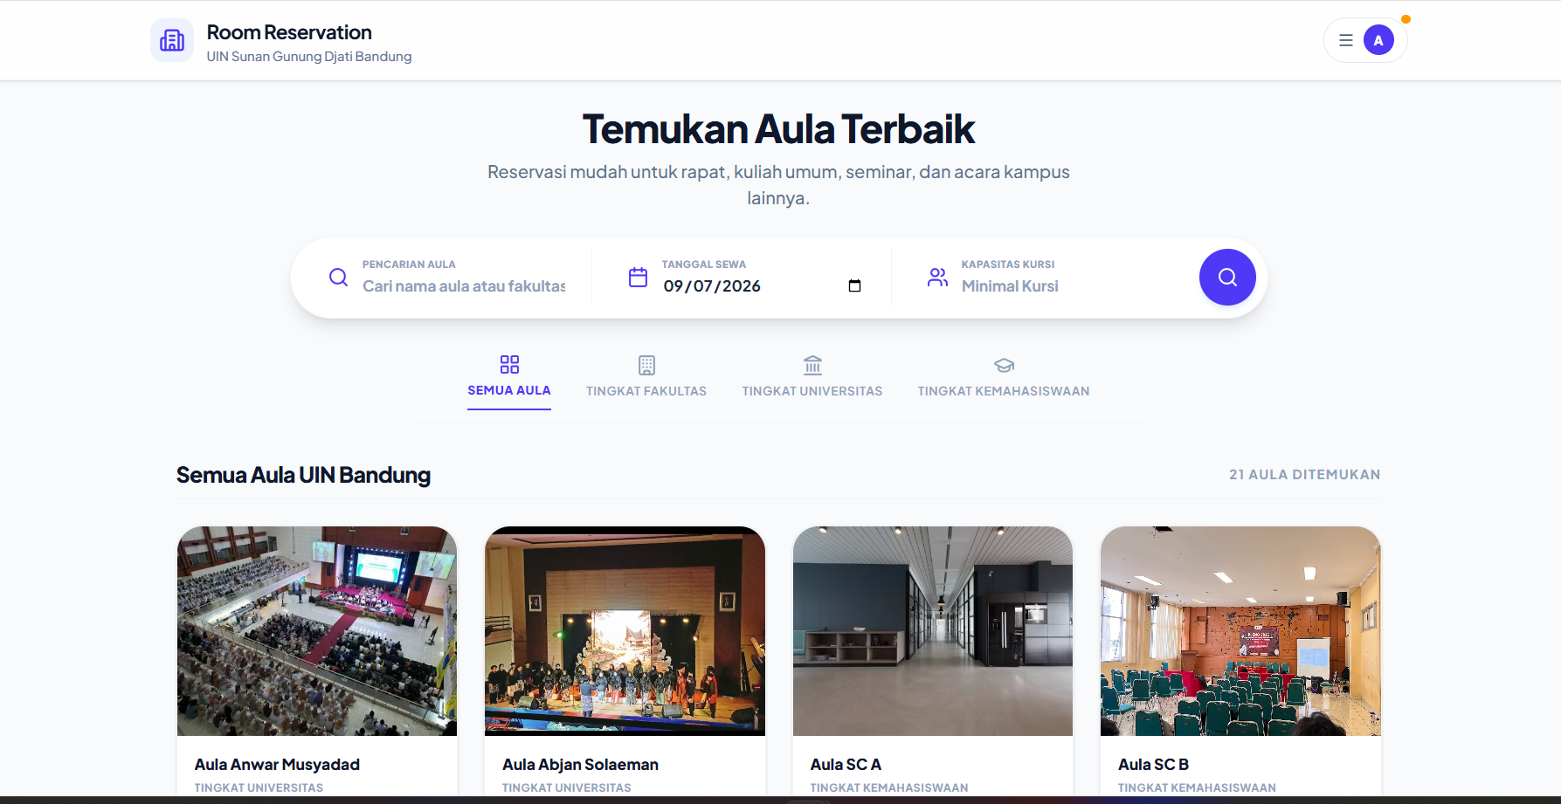Image resolution: width=1561 pixels, height=804 pixels.
Task: Click the Semua Aula grid icon
Action: click(x=509, y=364)
